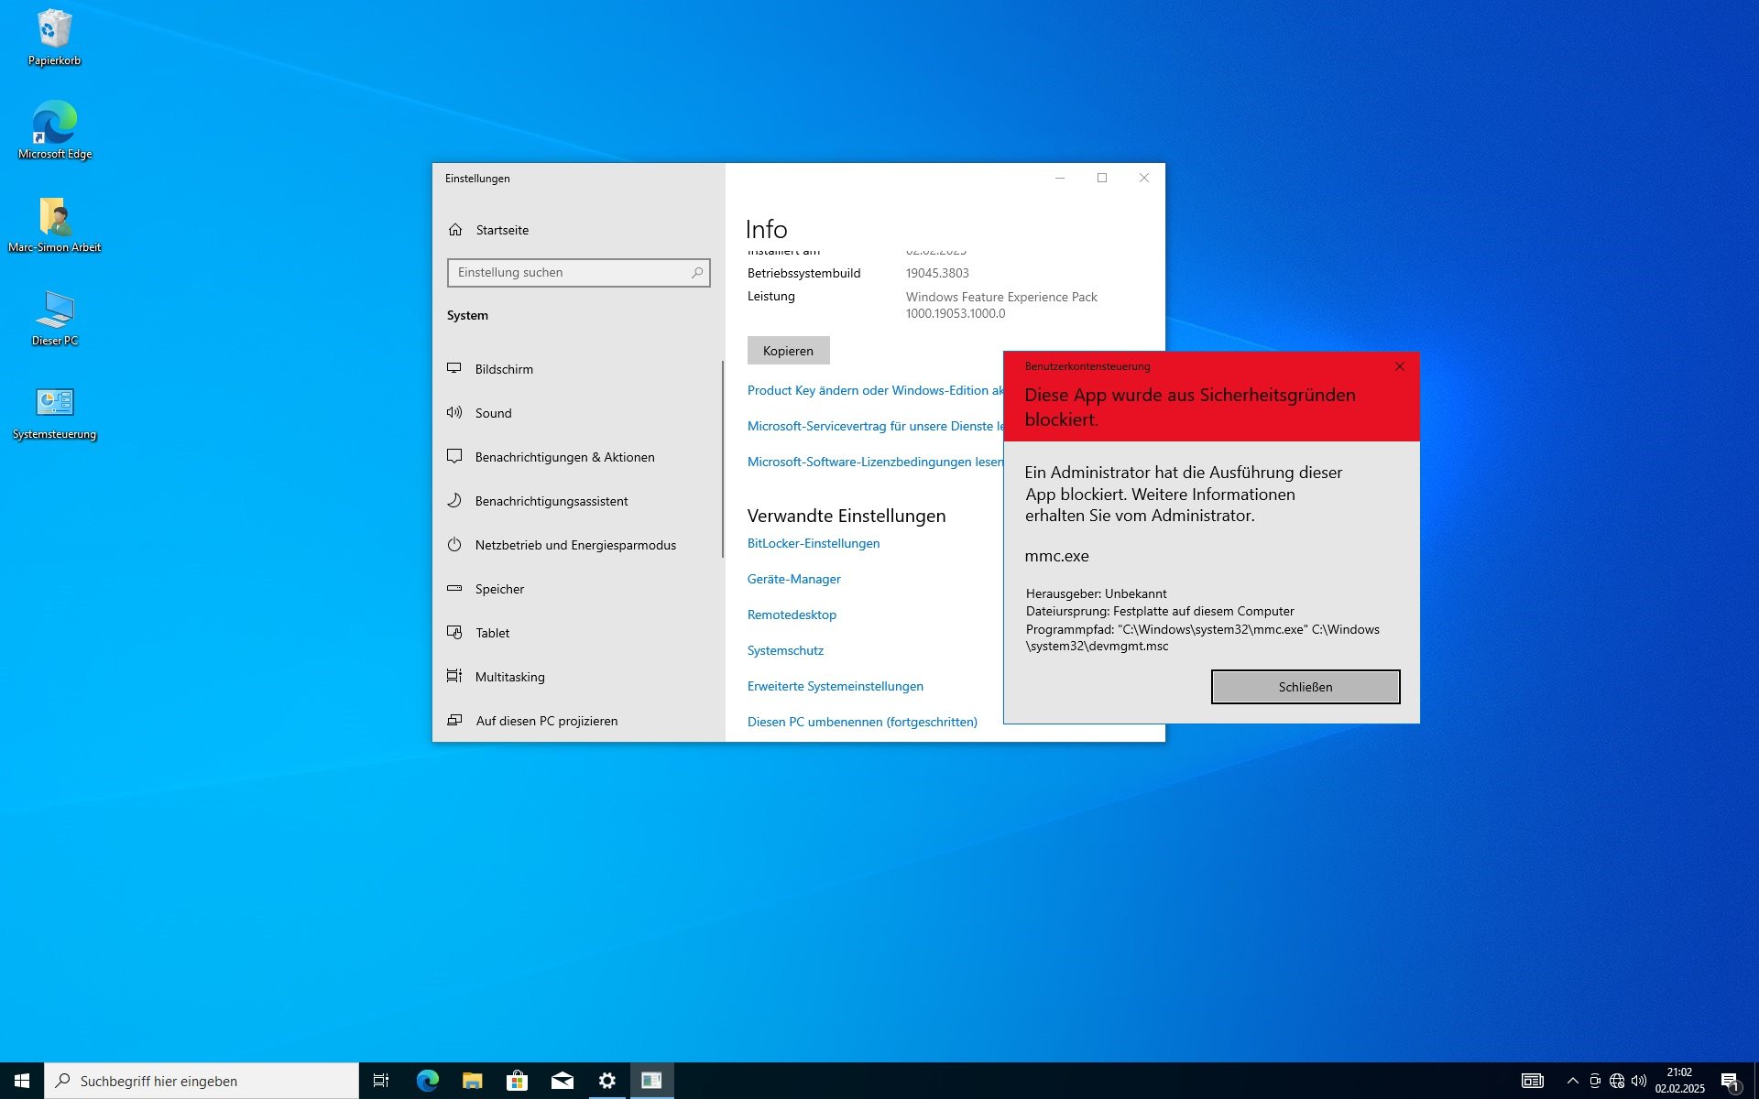
Task: Open Erweiterte Systemeinstellungen link
Action: click(x=835, y=686)
